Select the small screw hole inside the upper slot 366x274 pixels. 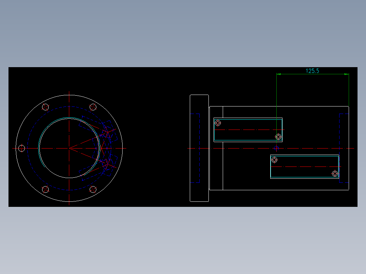tap(218, 122)
